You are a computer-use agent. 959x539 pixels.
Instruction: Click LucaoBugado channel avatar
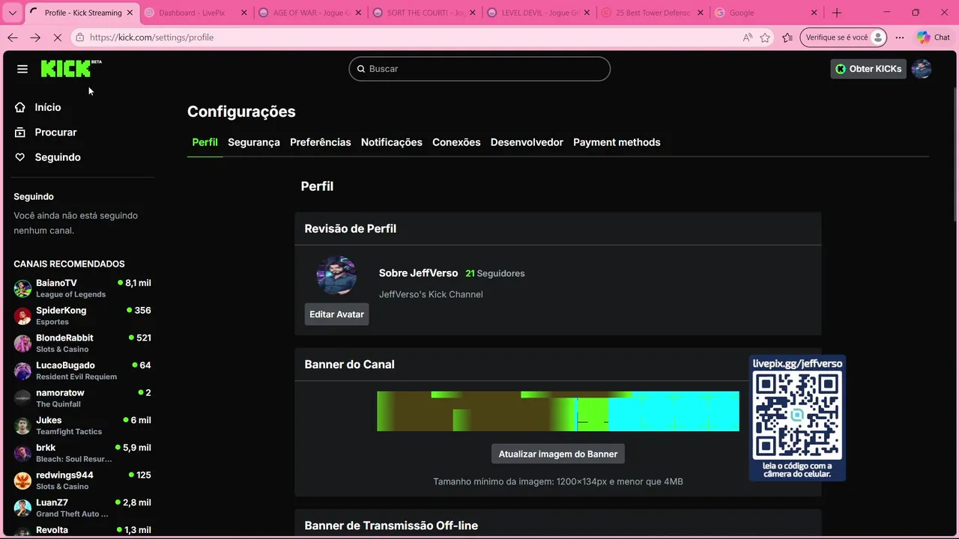[22, 371]
